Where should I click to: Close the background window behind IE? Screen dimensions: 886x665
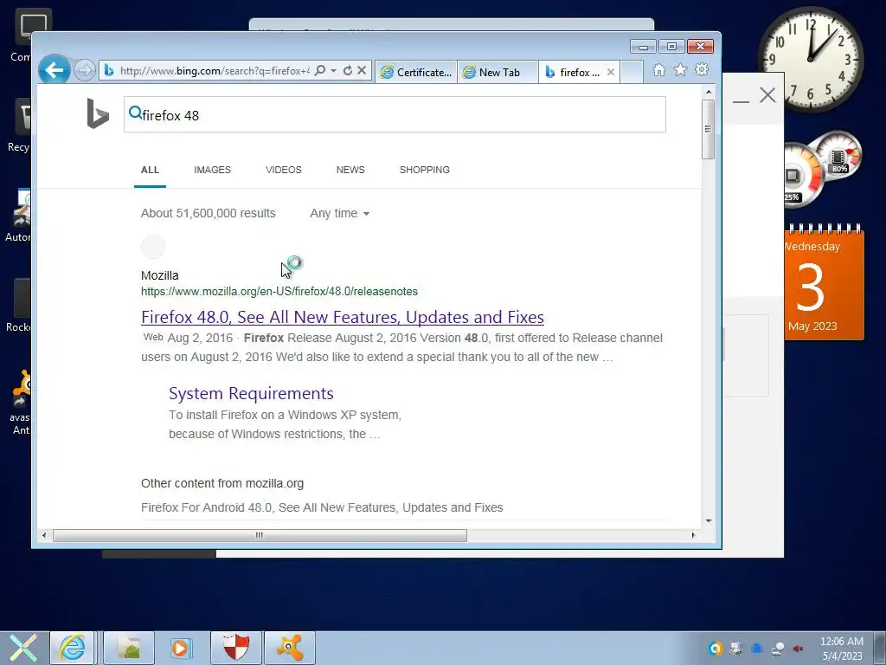pyautogui.click(x=767, y=95)
